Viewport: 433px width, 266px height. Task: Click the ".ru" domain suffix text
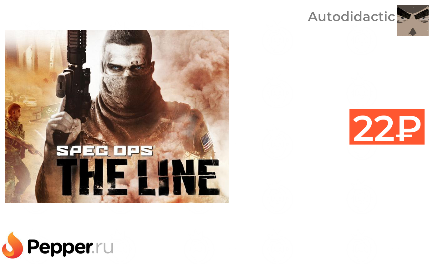pos(104,248)
